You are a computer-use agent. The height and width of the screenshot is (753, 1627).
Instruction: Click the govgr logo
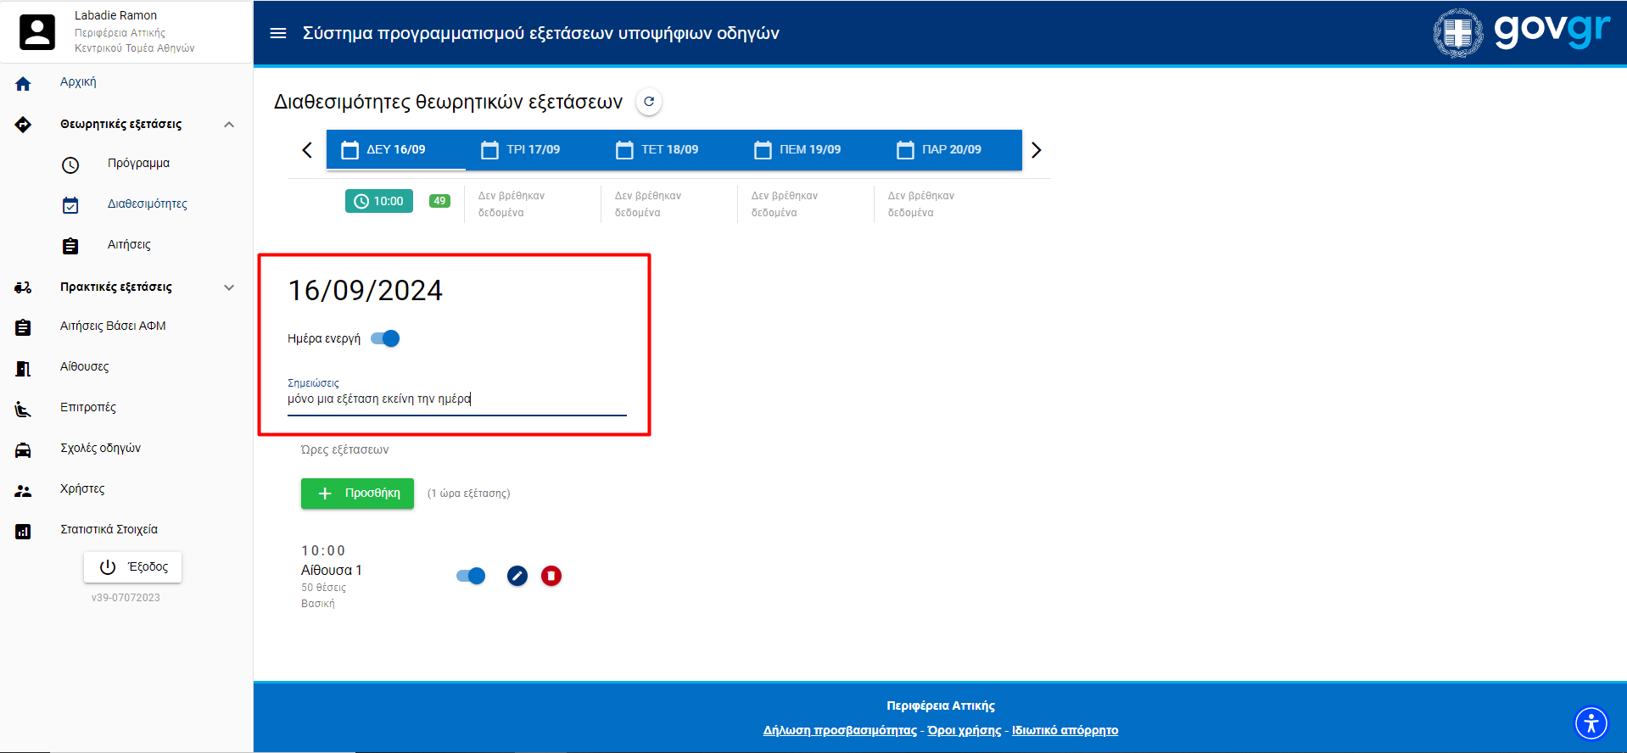pyautogui.click(x=1521, y=32)
